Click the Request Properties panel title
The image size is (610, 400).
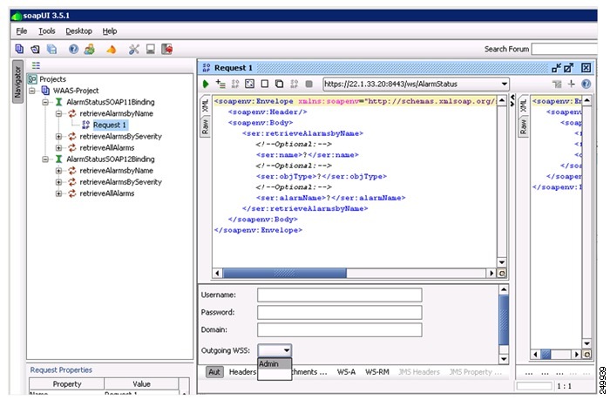61,370
